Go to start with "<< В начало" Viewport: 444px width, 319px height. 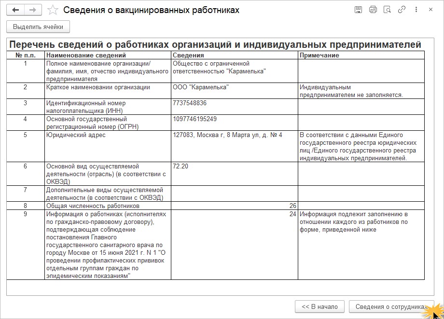point(319,306)
